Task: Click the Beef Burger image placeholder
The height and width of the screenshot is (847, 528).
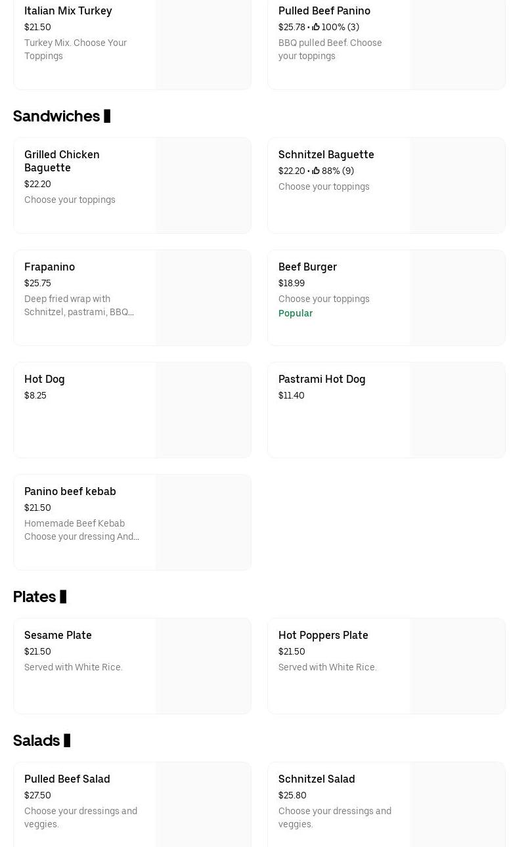Action: coord(457,297)
